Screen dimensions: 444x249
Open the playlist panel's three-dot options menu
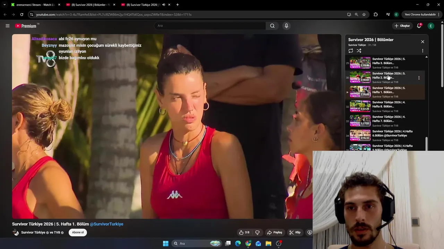tap(422, 51)
